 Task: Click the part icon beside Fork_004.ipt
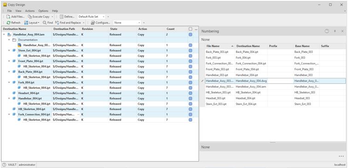[14, 82]
